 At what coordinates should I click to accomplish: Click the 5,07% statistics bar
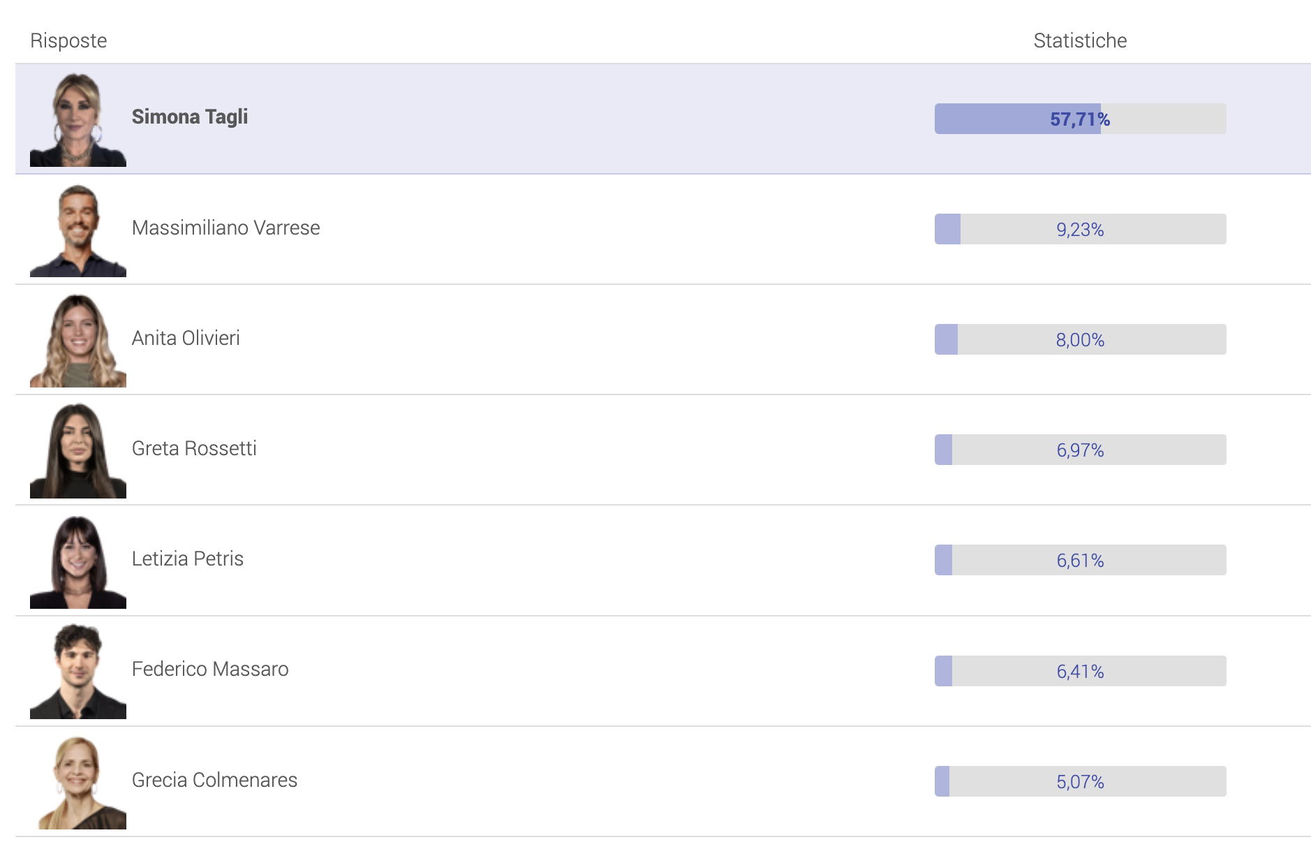pos(1080,781)
